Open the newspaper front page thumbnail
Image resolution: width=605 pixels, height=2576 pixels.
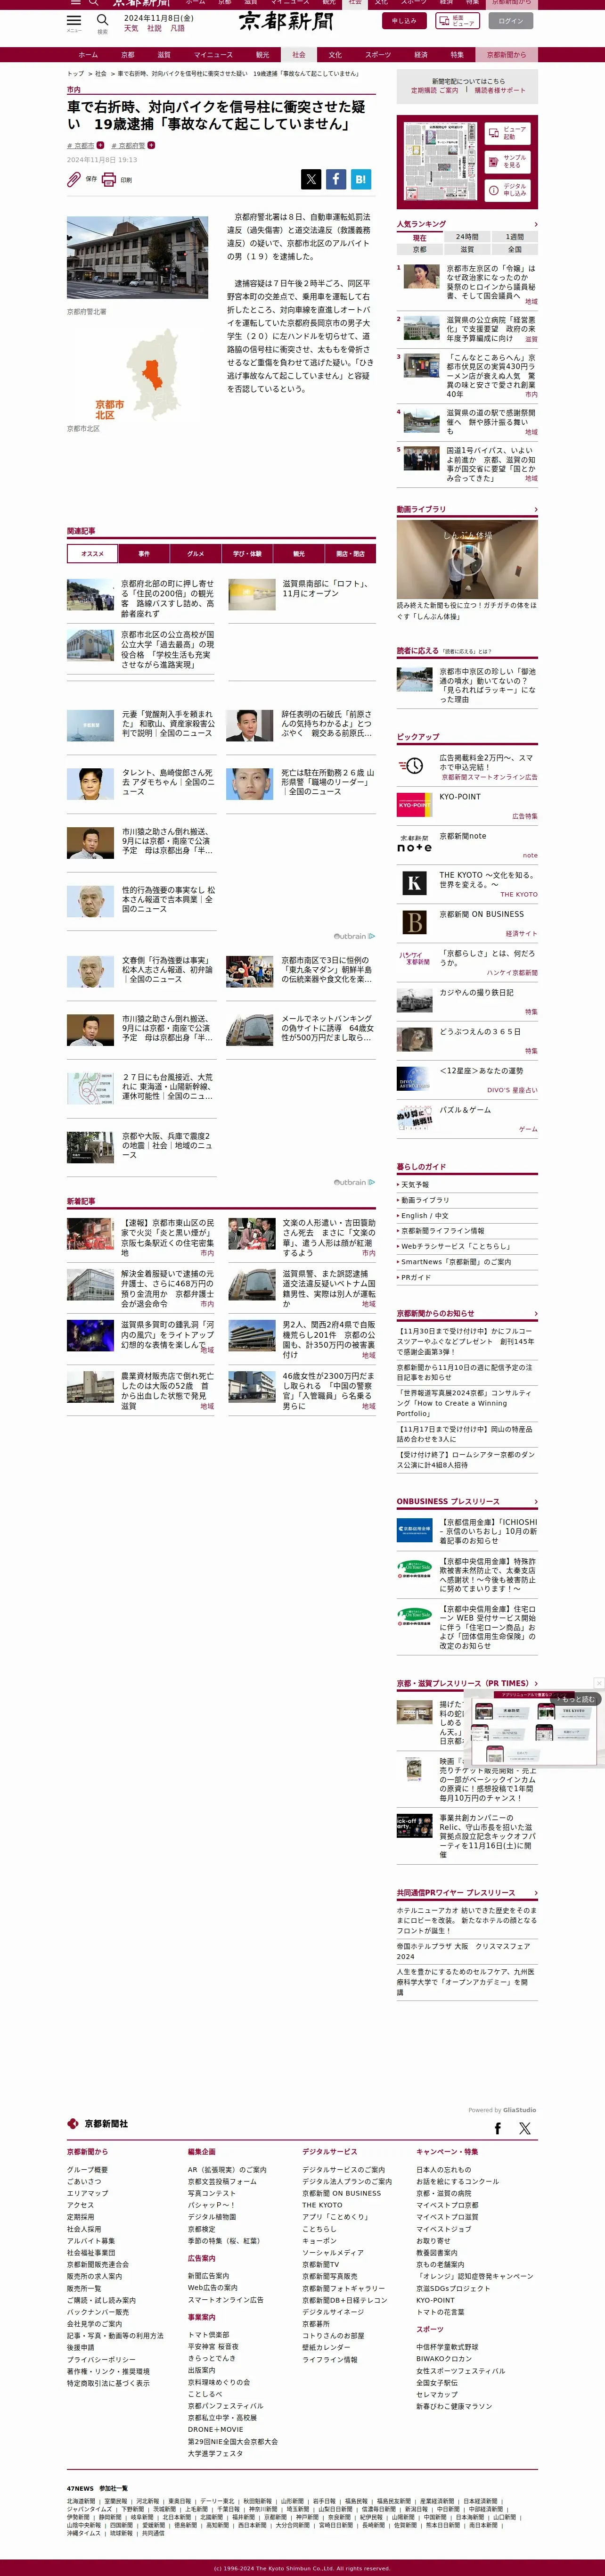click(x=439, y=162)
